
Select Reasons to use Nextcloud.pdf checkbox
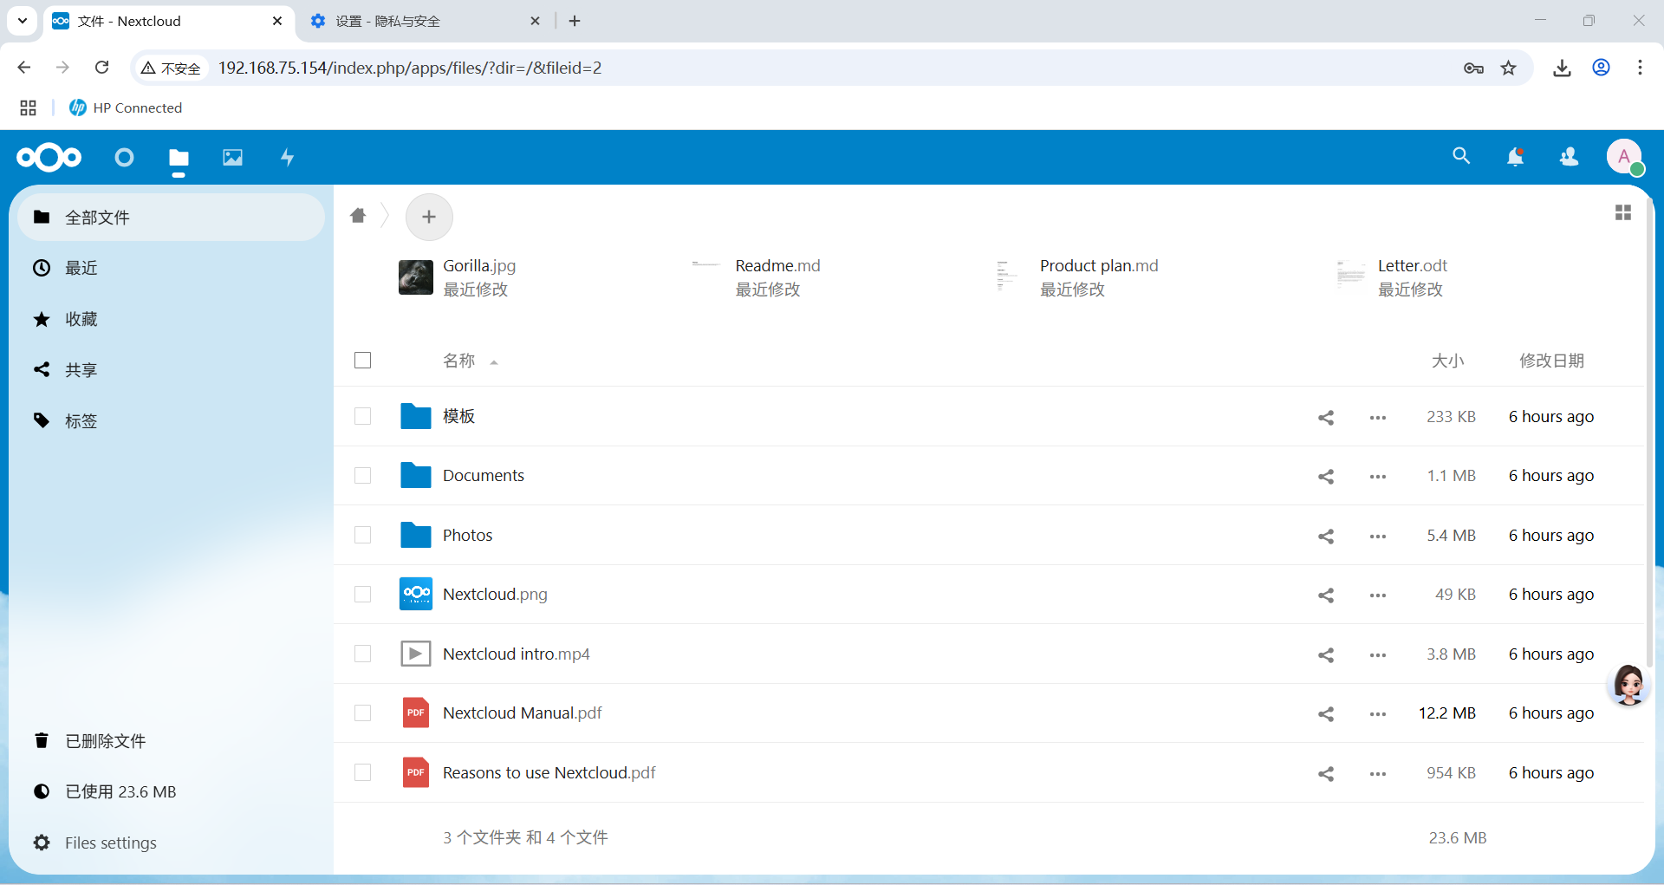[x=363, y=771]
